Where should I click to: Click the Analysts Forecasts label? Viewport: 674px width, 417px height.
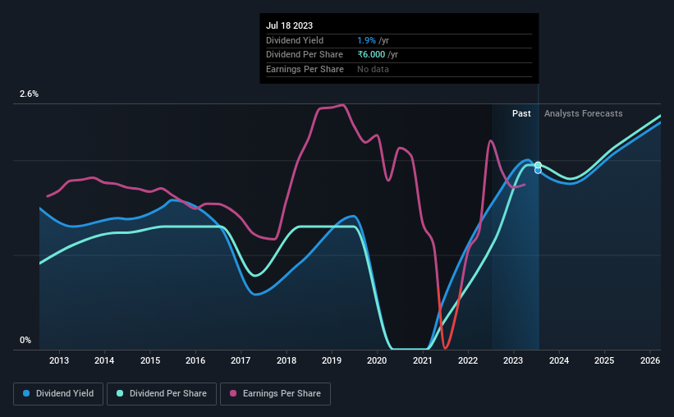[x=584, y=113]
